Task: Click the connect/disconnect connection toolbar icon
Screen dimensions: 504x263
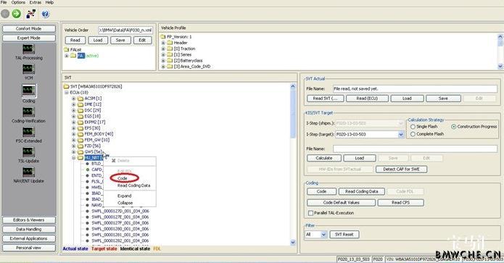Action: (31, 14)
